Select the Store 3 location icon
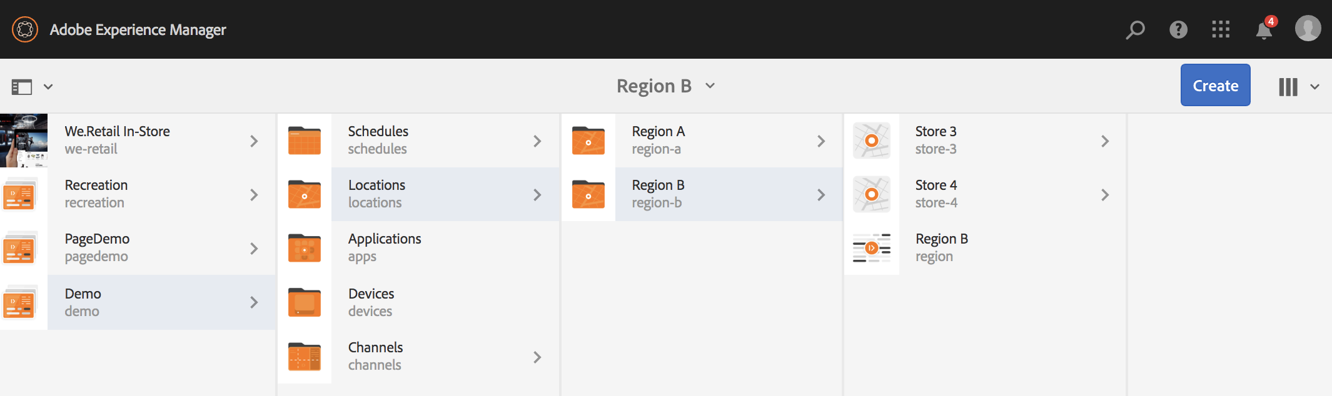The image size is (1332, 396). click(871, 141)
